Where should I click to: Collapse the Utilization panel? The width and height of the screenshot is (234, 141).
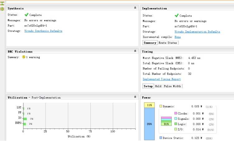[135, 97]
